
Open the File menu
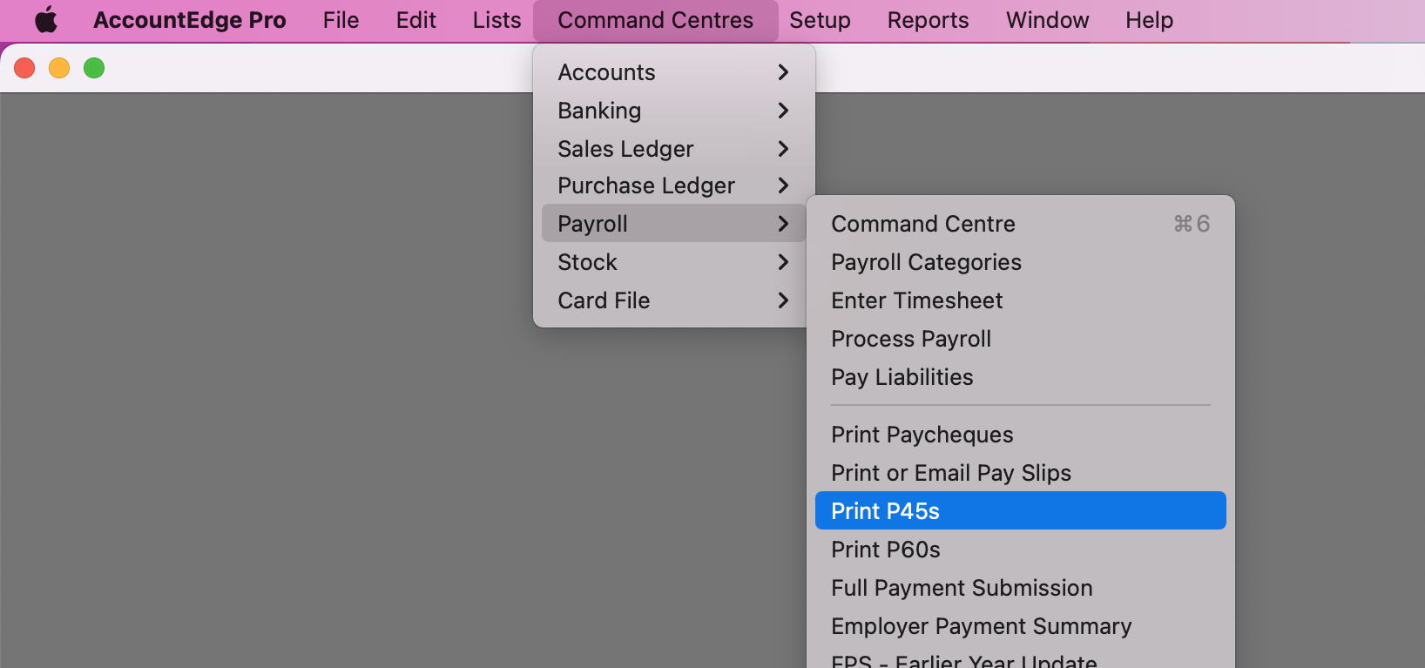click(341, 20)
